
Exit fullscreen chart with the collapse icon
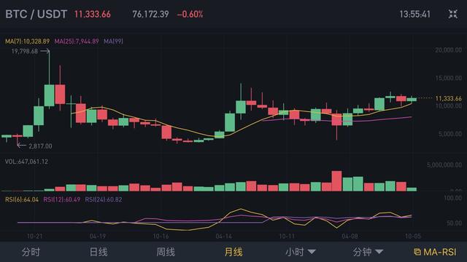[452, 14]
